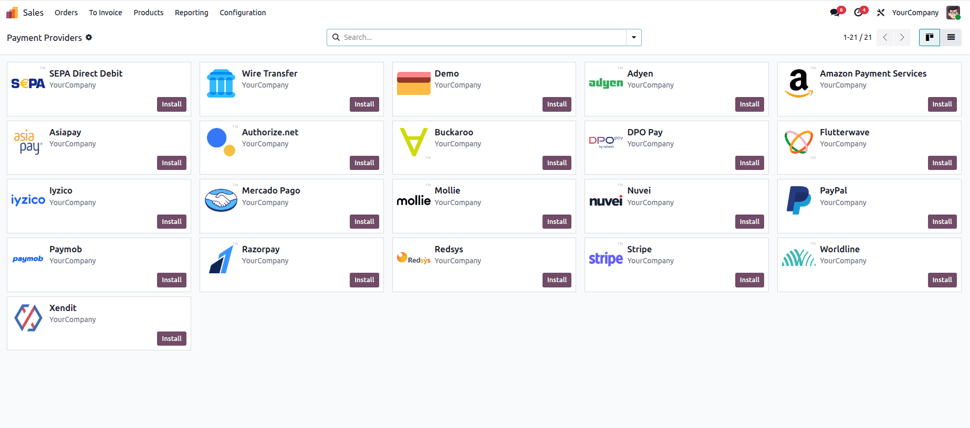Click the Razorpay logo

click(x=221, y=259)
